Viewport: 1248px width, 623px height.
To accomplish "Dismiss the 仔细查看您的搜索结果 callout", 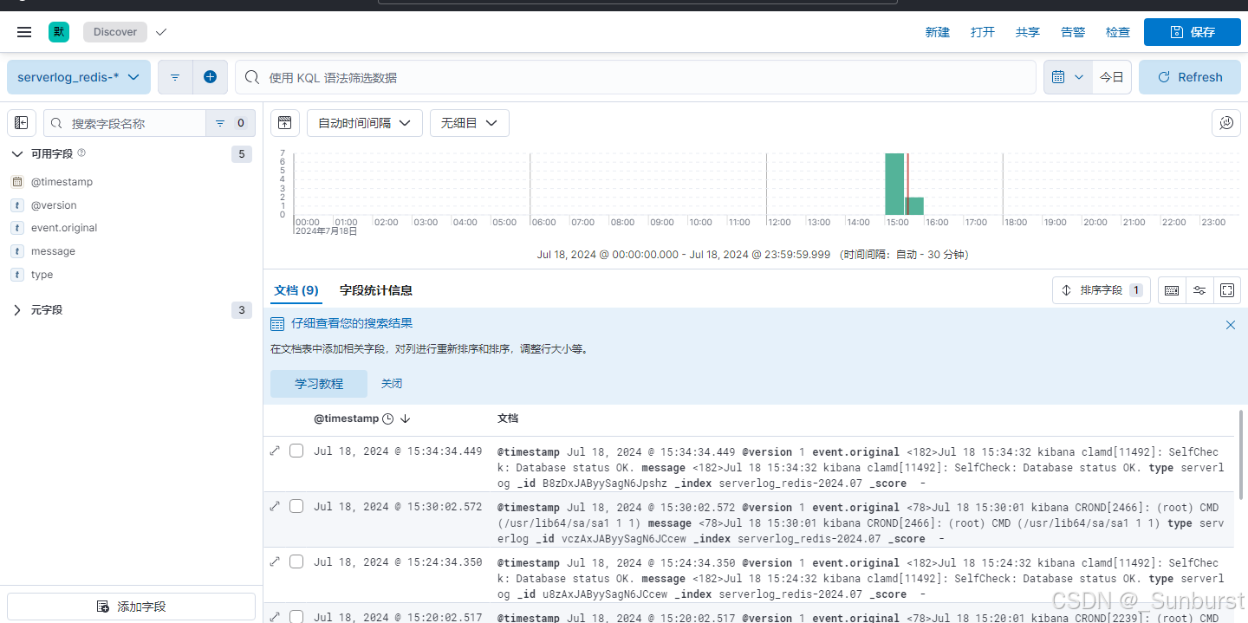I will point(1231,325).
